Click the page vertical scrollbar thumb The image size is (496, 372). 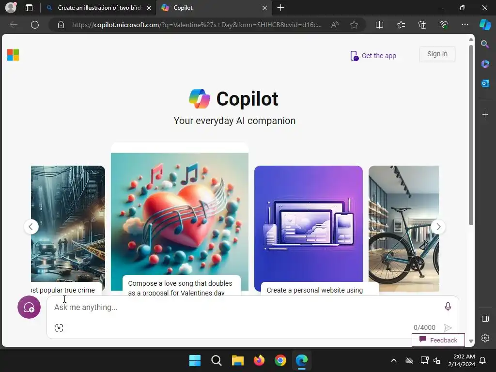click(471, 135)
